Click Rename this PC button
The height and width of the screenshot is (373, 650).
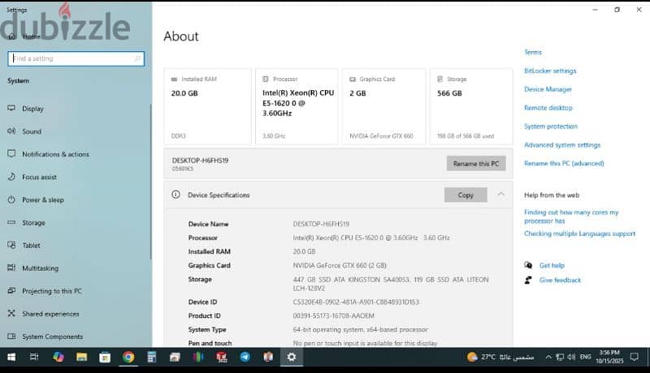476,164
